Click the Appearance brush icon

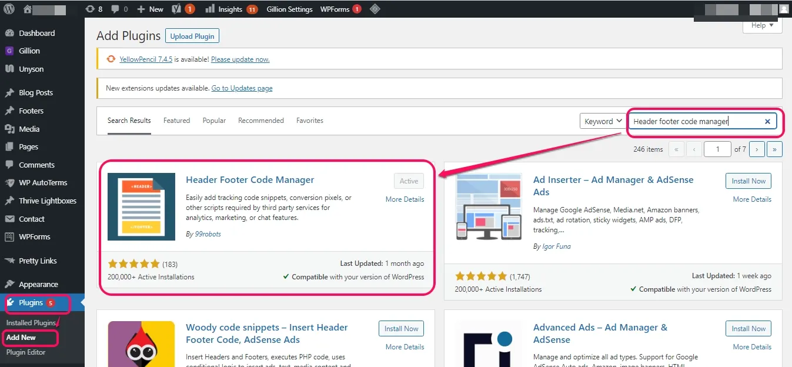tap(9, 285)
